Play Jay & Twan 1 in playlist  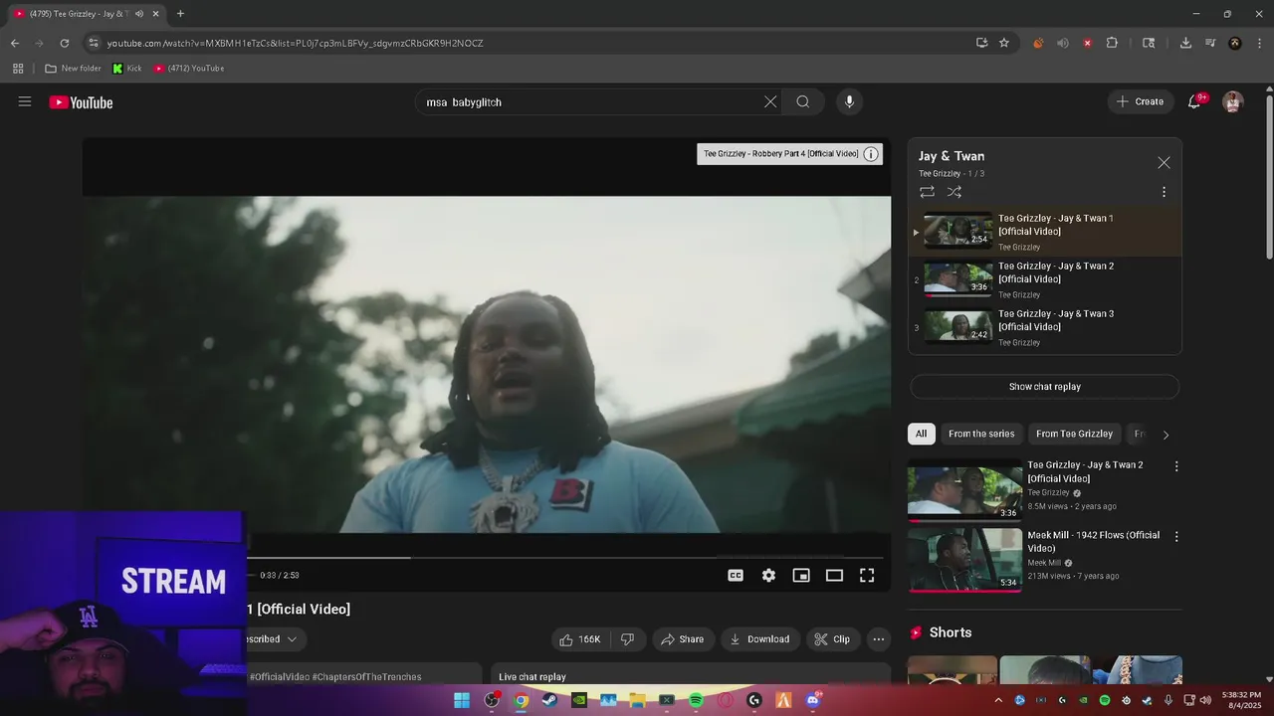1045,232
